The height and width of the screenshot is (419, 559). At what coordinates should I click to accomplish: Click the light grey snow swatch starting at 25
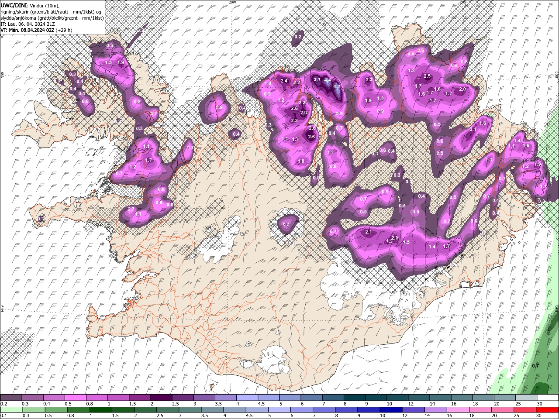526,397
